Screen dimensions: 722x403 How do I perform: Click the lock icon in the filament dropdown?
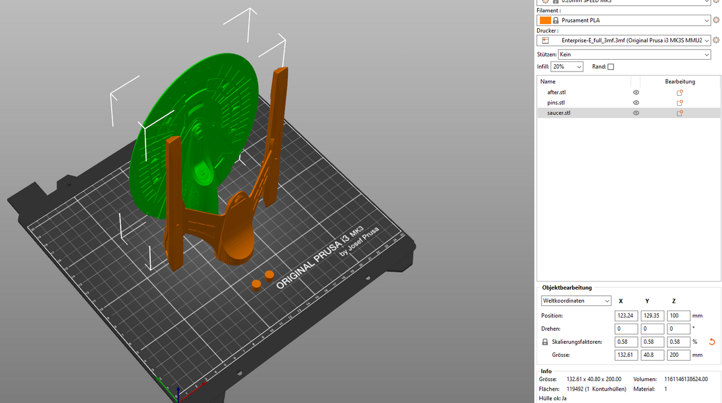(x=556, y=20)
